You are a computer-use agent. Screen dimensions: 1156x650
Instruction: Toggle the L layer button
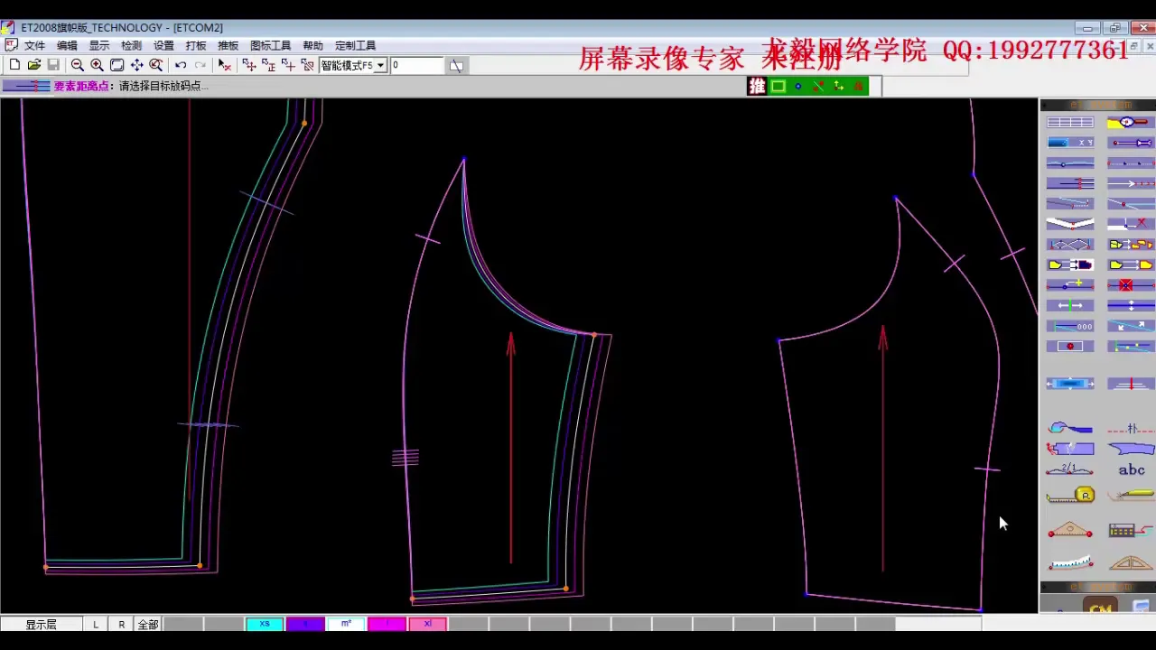[x=96, y=624]
